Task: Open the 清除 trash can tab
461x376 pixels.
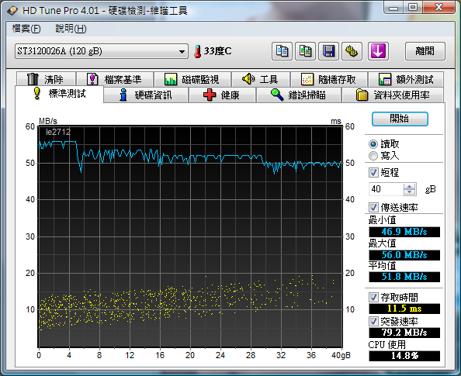Action: 46,79
